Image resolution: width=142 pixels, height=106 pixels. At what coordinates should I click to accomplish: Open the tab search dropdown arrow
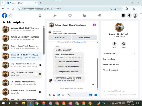click(x=3, y=3)
